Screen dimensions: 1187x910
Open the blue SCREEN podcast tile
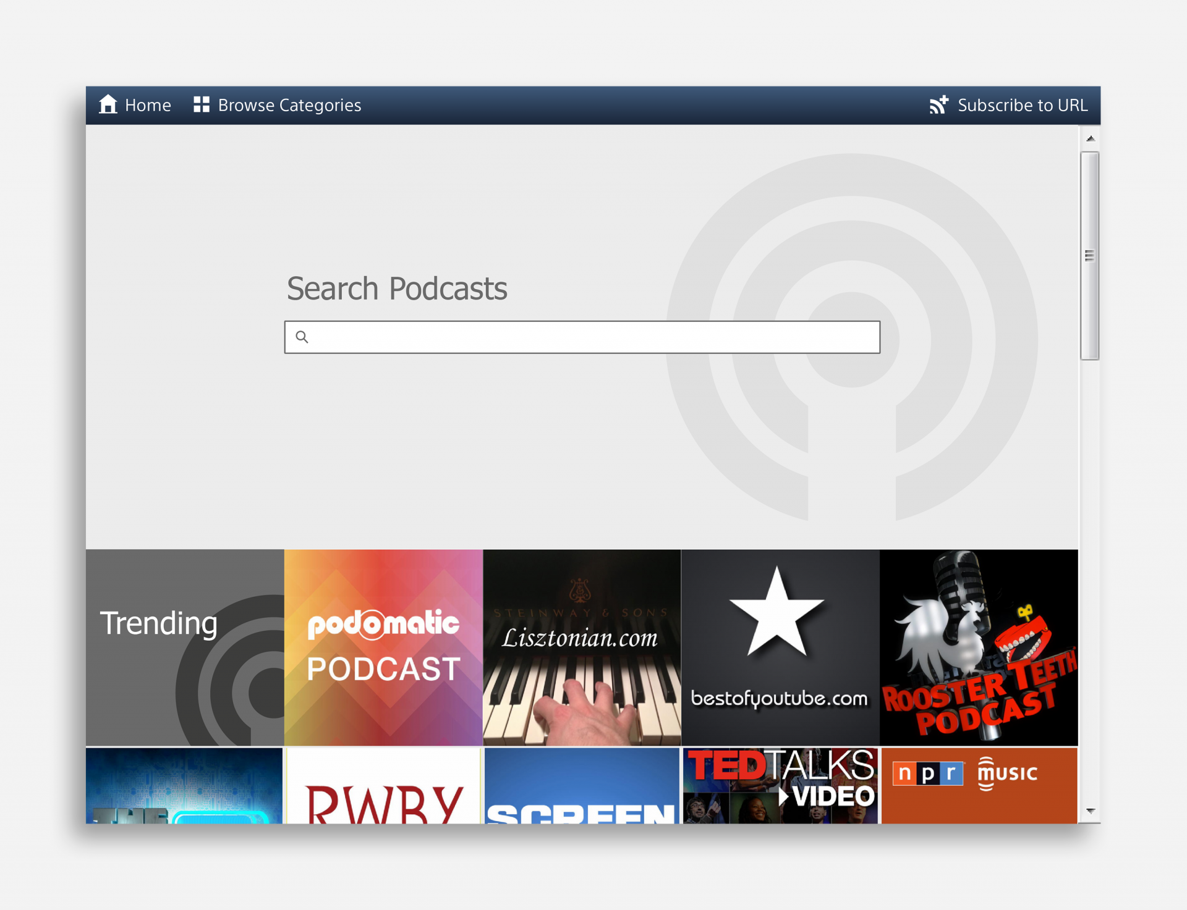coord(582,786)
